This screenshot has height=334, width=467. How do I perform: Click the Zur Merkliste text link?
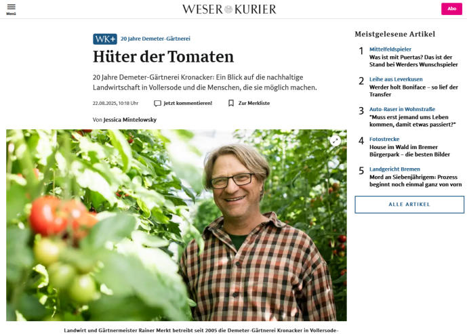point(254,103)
